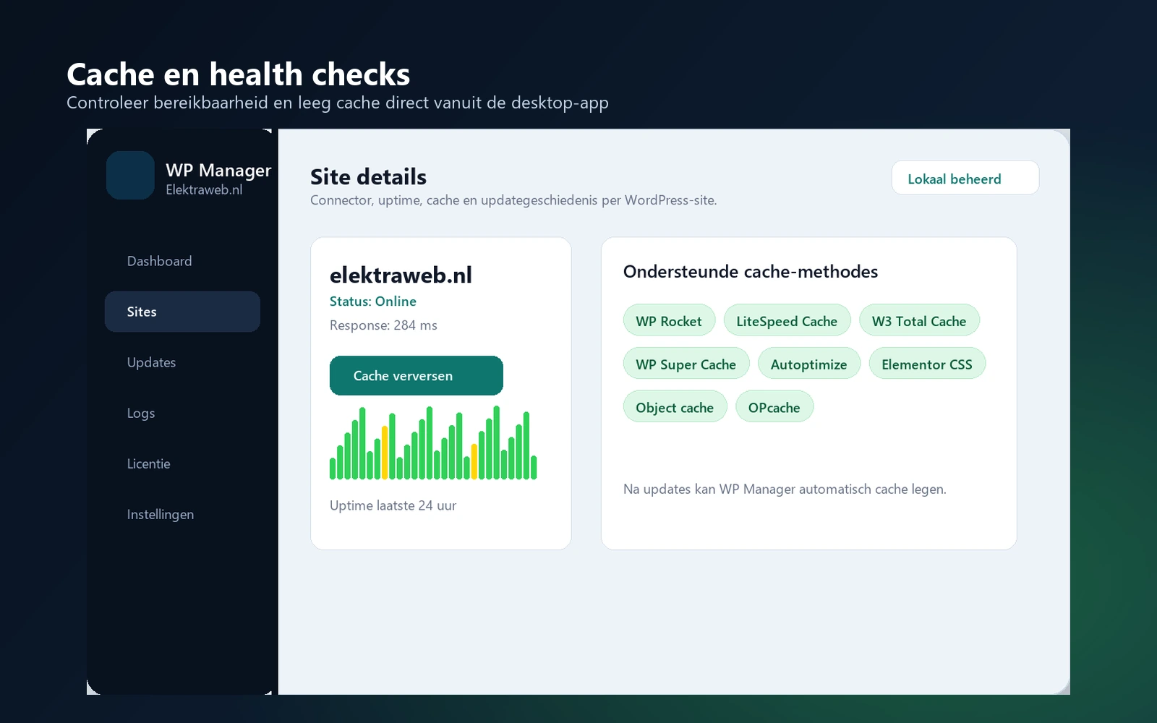Image resolution: width=1157 pixels, height=723 pixels.
Task: Select Sites in the sidebar
Action: 182,312
